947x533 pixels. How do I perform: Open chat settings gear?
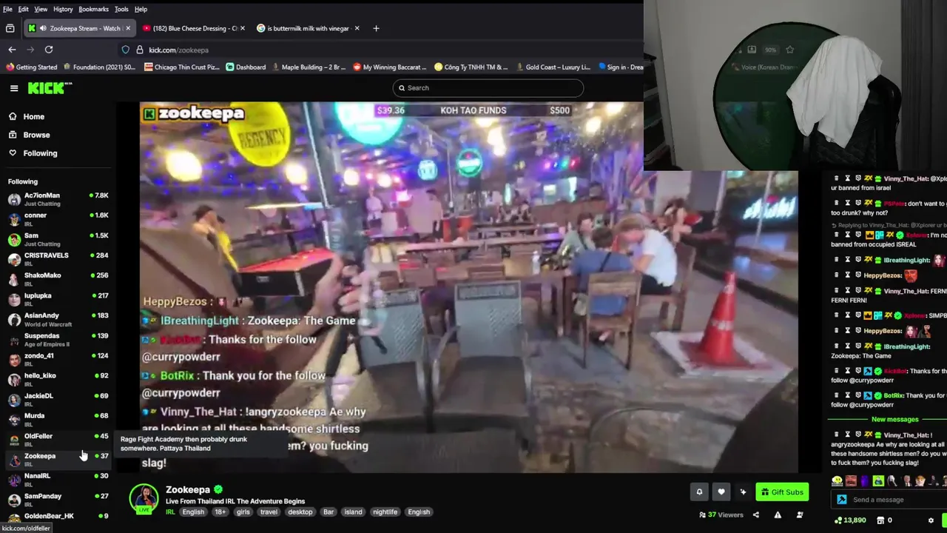tap(931, 520)
